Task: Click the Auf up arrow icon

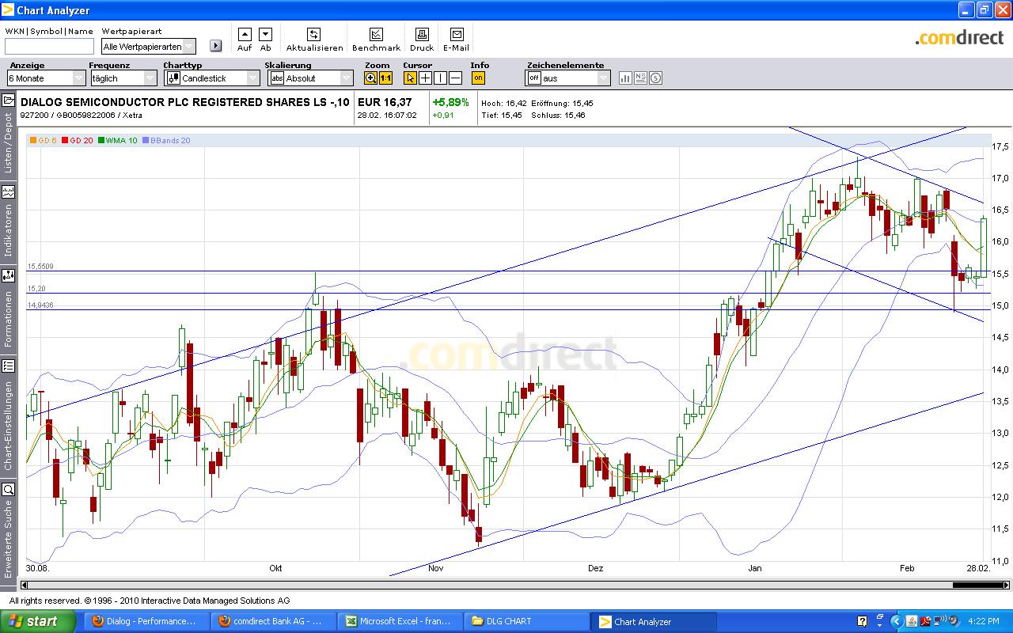Action: point(245,34)
